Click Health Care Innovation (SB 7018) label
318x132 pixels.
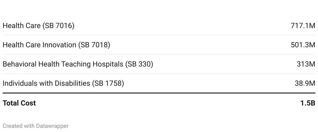pos(56,45)
